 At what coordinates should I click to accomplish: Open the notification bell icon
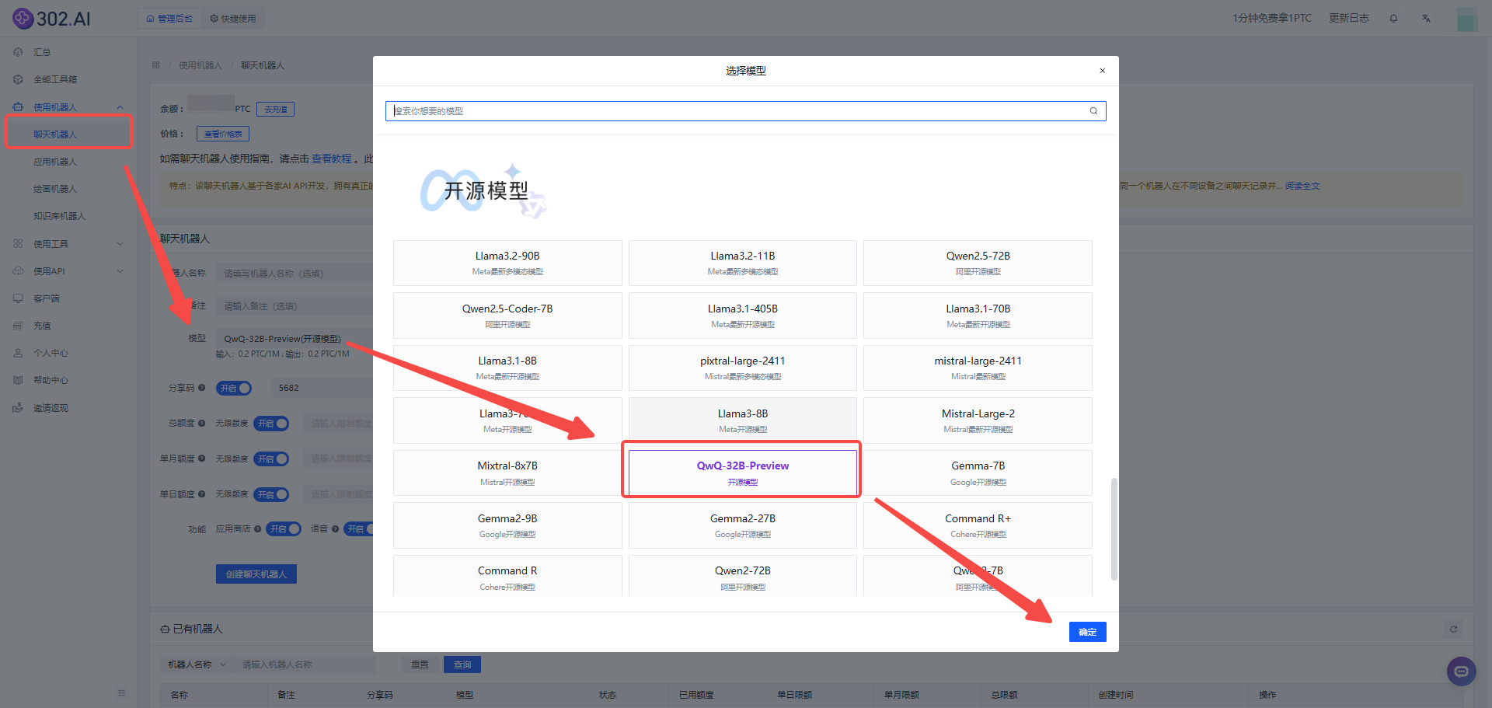pos(1393,19)
